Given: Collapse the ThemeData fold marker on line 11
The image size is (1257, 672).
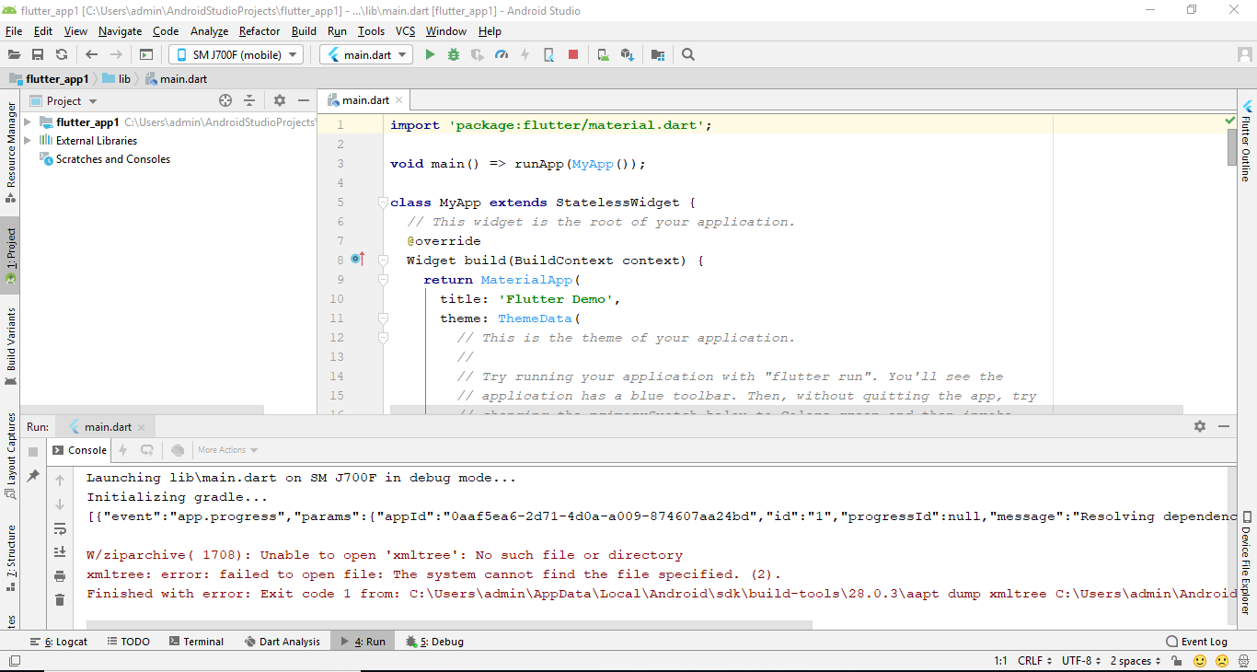Looking at the screenshot, I should (x=384, y=319).
